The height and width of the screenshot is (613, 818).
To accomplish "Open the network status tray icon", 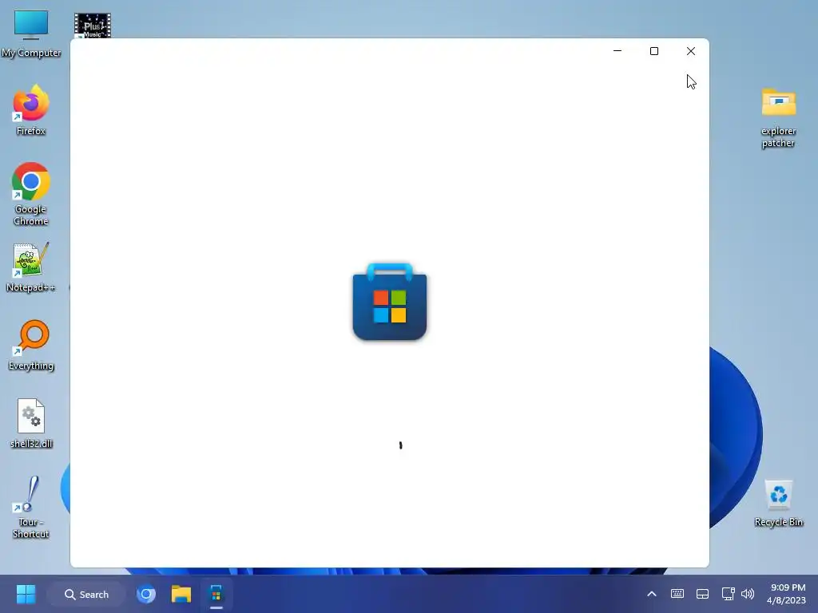I will pyautogui.click(x=728, y=594).
